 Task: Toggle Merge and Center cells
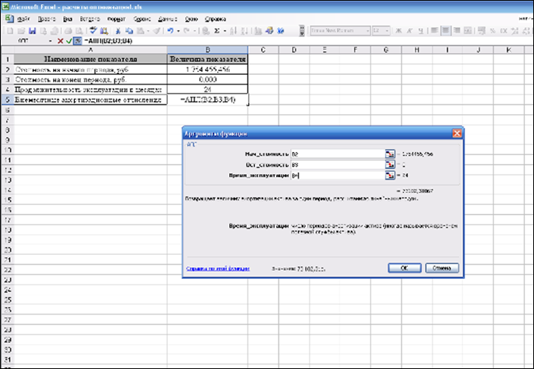tap(468, 31)
